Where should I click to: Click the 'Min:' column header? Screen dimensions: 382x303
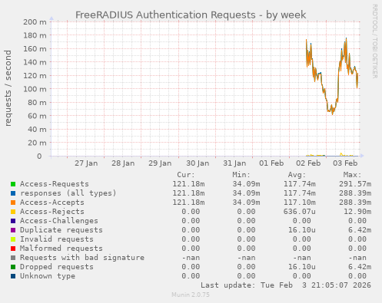tap(241, 175)
